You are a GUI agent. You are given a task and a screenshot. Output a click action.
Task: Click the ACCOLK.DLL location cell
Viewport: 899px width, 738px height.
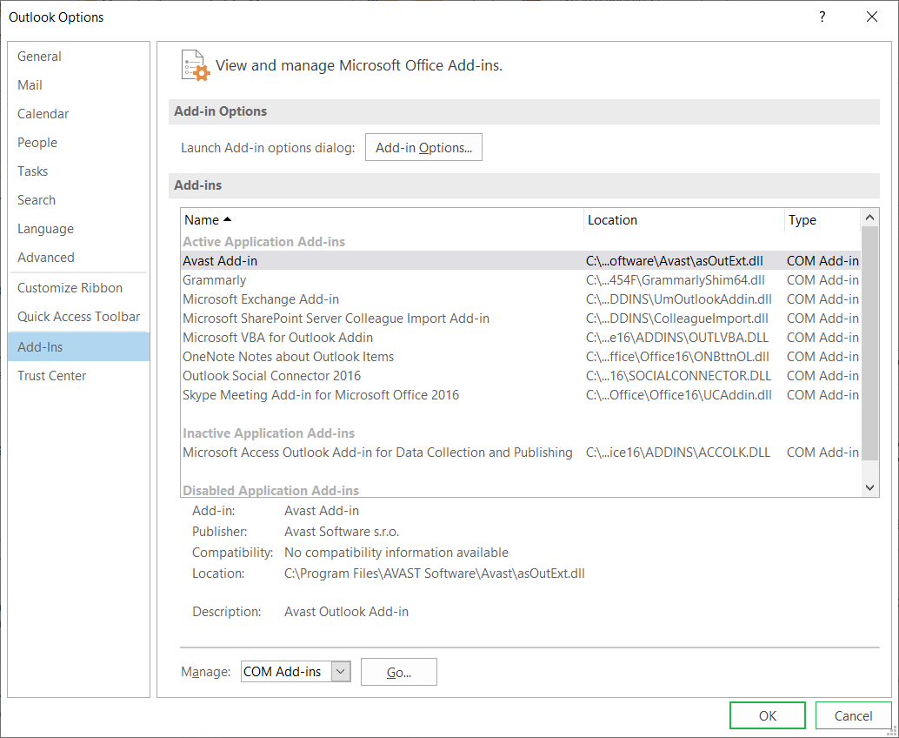pyautogui.click(x=678, y=453)
